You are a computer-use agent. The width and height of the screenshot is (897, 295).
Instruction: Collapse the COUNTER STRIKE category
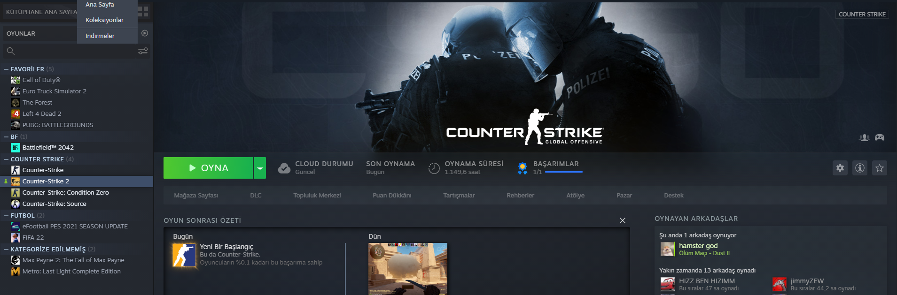[x=6, y=159]
